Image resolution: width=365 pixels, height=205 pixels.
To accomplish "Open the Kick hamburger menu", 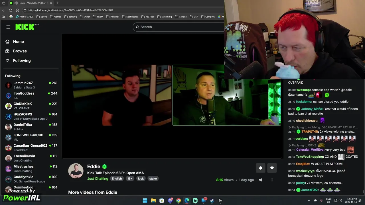I will (x=8, y=27).
